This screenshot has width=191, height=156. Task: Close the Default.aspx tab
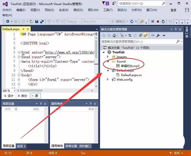[28, 29]
